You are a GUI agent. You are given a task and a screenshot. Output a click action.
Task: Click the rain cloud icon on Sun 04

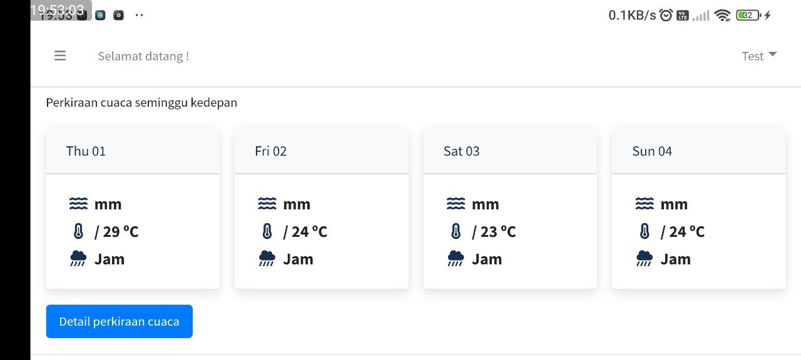645,259
